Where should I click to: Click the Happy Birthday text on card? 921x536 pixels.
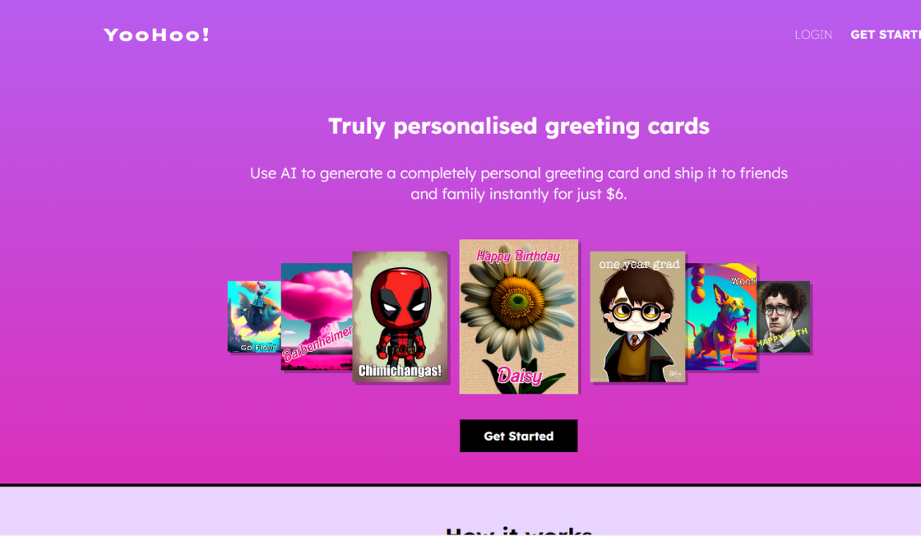pos(518,256)
